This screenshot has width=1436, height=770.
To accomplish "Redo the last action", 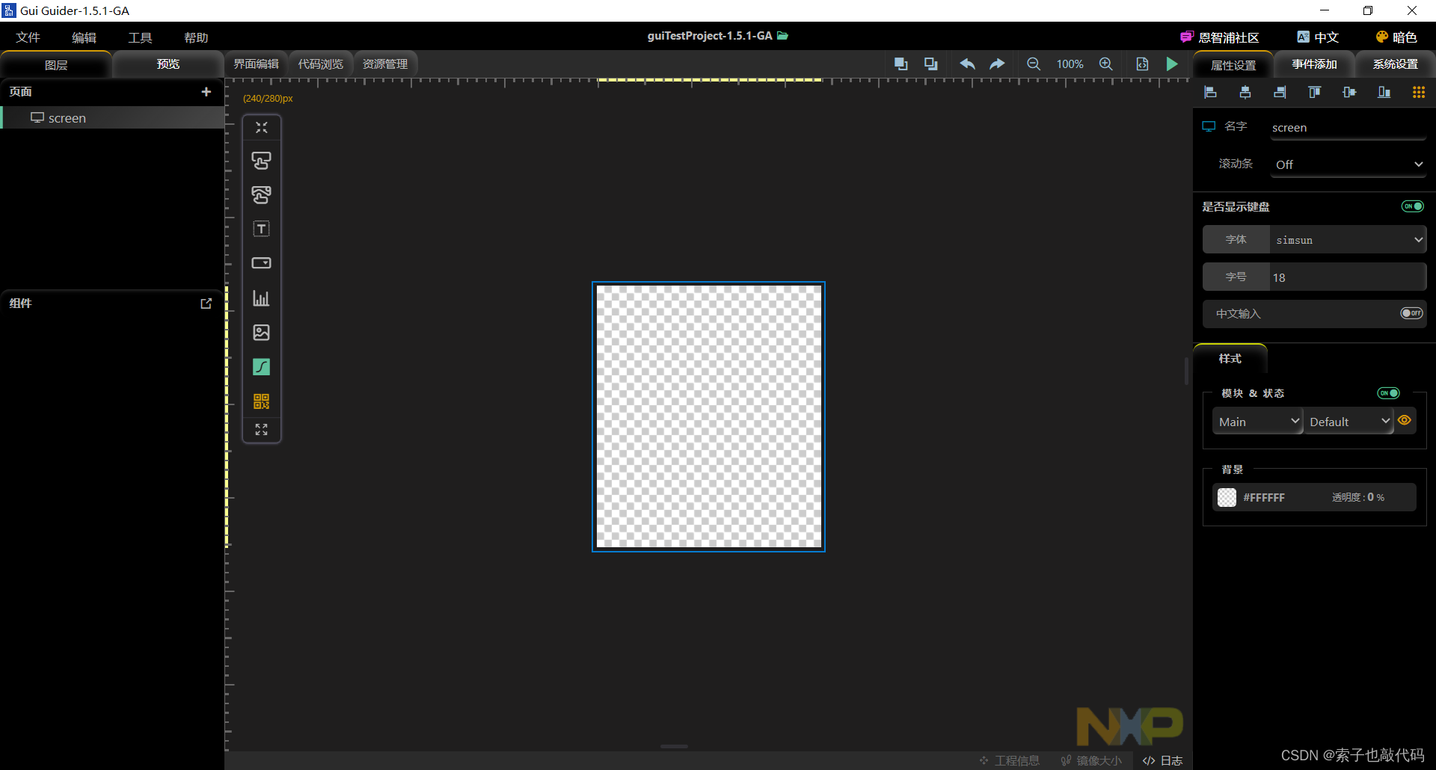I will click(x=997, y=64).
